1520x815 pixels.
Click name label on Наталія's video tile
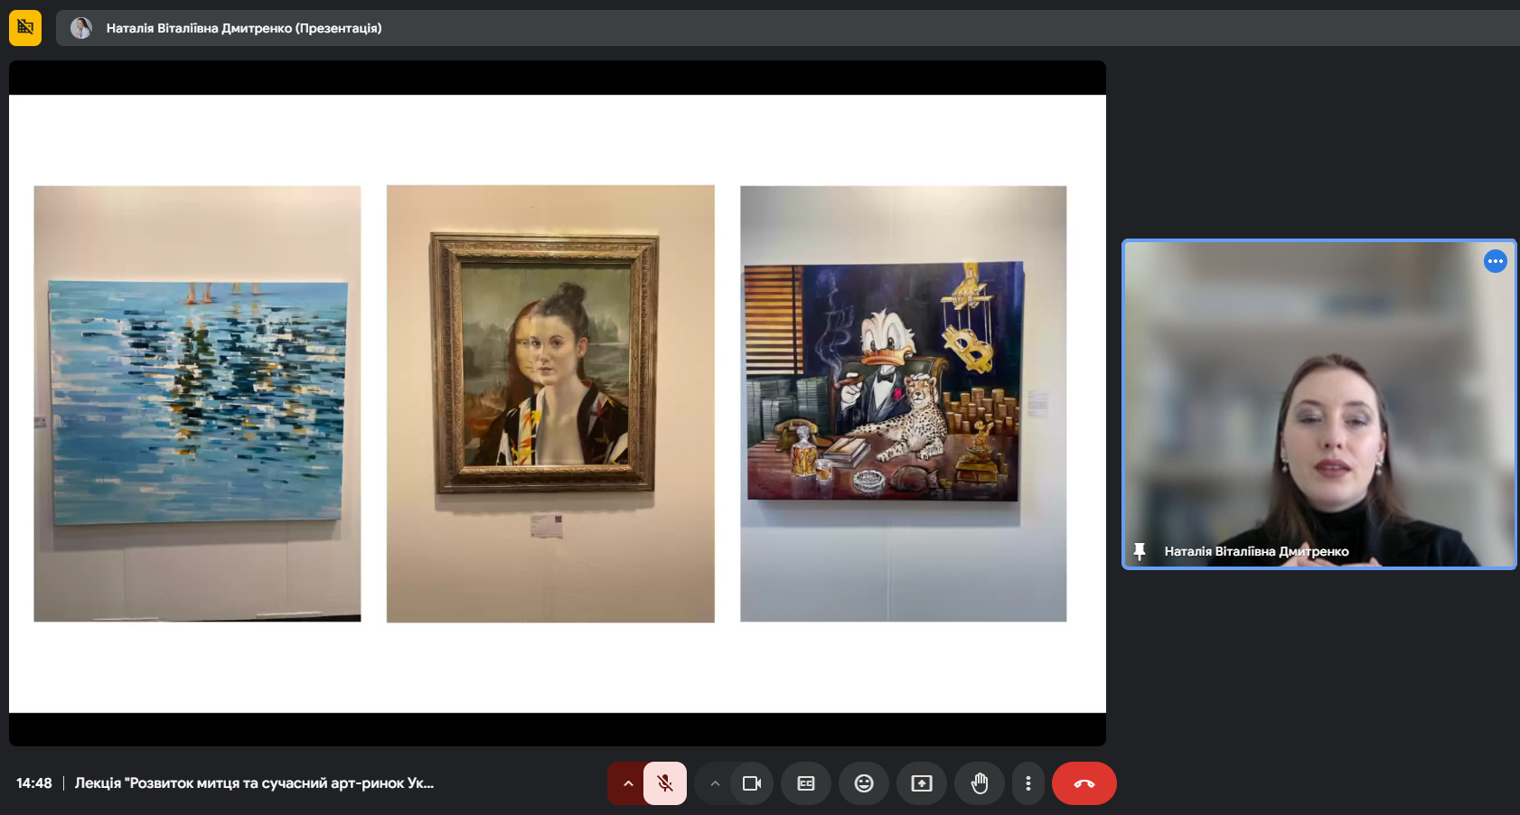1256,551
